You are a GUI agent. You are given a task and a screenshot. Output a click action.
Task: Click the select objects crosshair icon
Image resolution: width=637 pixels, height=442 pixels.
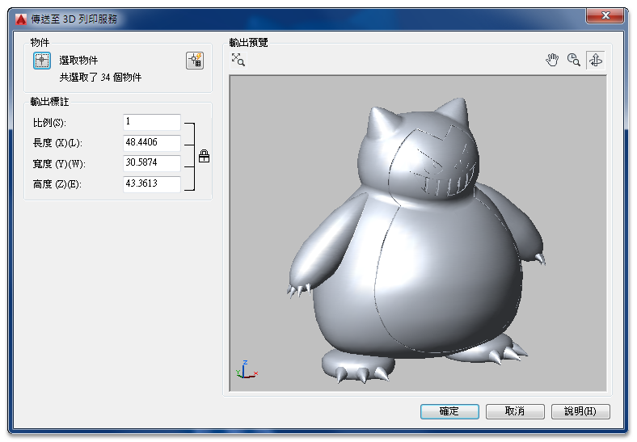(42, 61)
